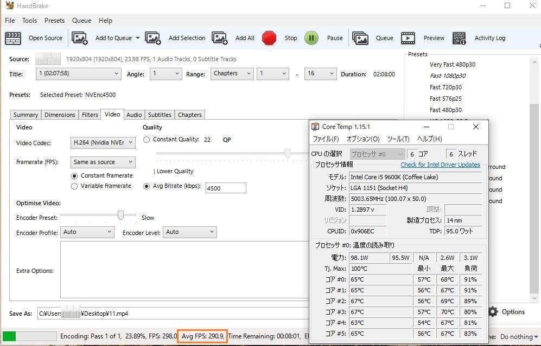Image resolution: width=541 pixels, height=346 pixels.
Task: Open the Encoder Profile dropdown
Action: click(x=87, y=232)
